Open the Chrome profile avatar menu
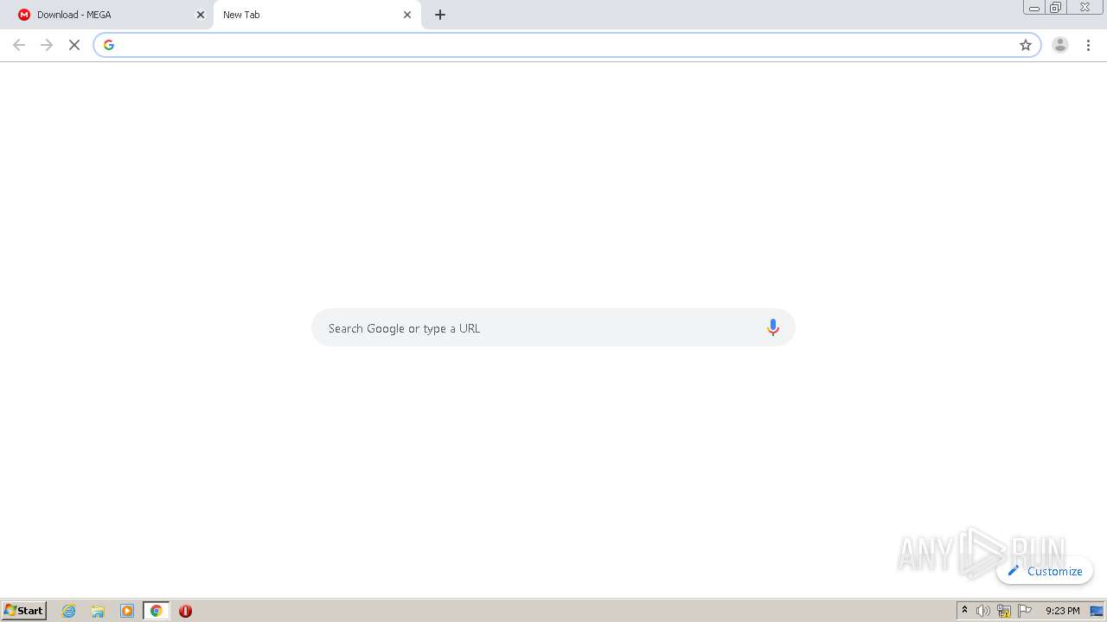Screen dimensions: 1107x622 (1060, 45)
